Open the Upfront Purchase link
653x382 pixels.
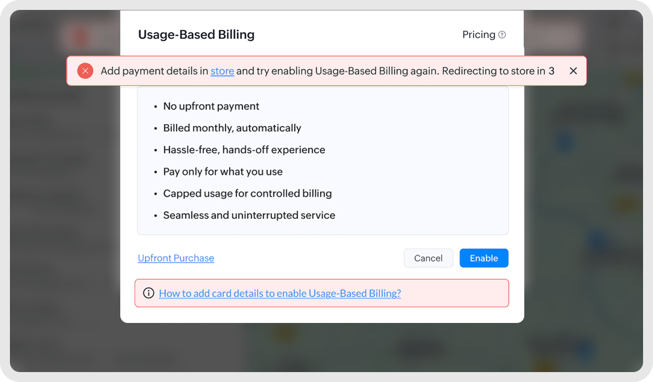click(176, 258)
